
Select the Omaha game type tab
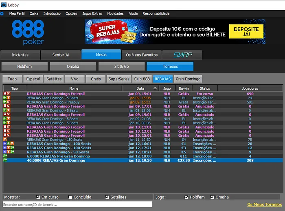73,67
